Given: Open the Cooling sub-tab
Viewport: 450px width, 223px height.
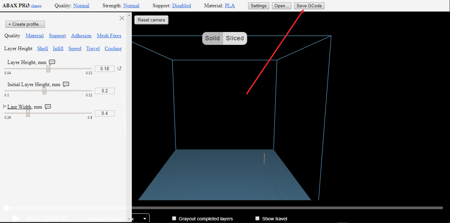Looking at the screenshot, I should pyautogui.click(x=113, y=48).
